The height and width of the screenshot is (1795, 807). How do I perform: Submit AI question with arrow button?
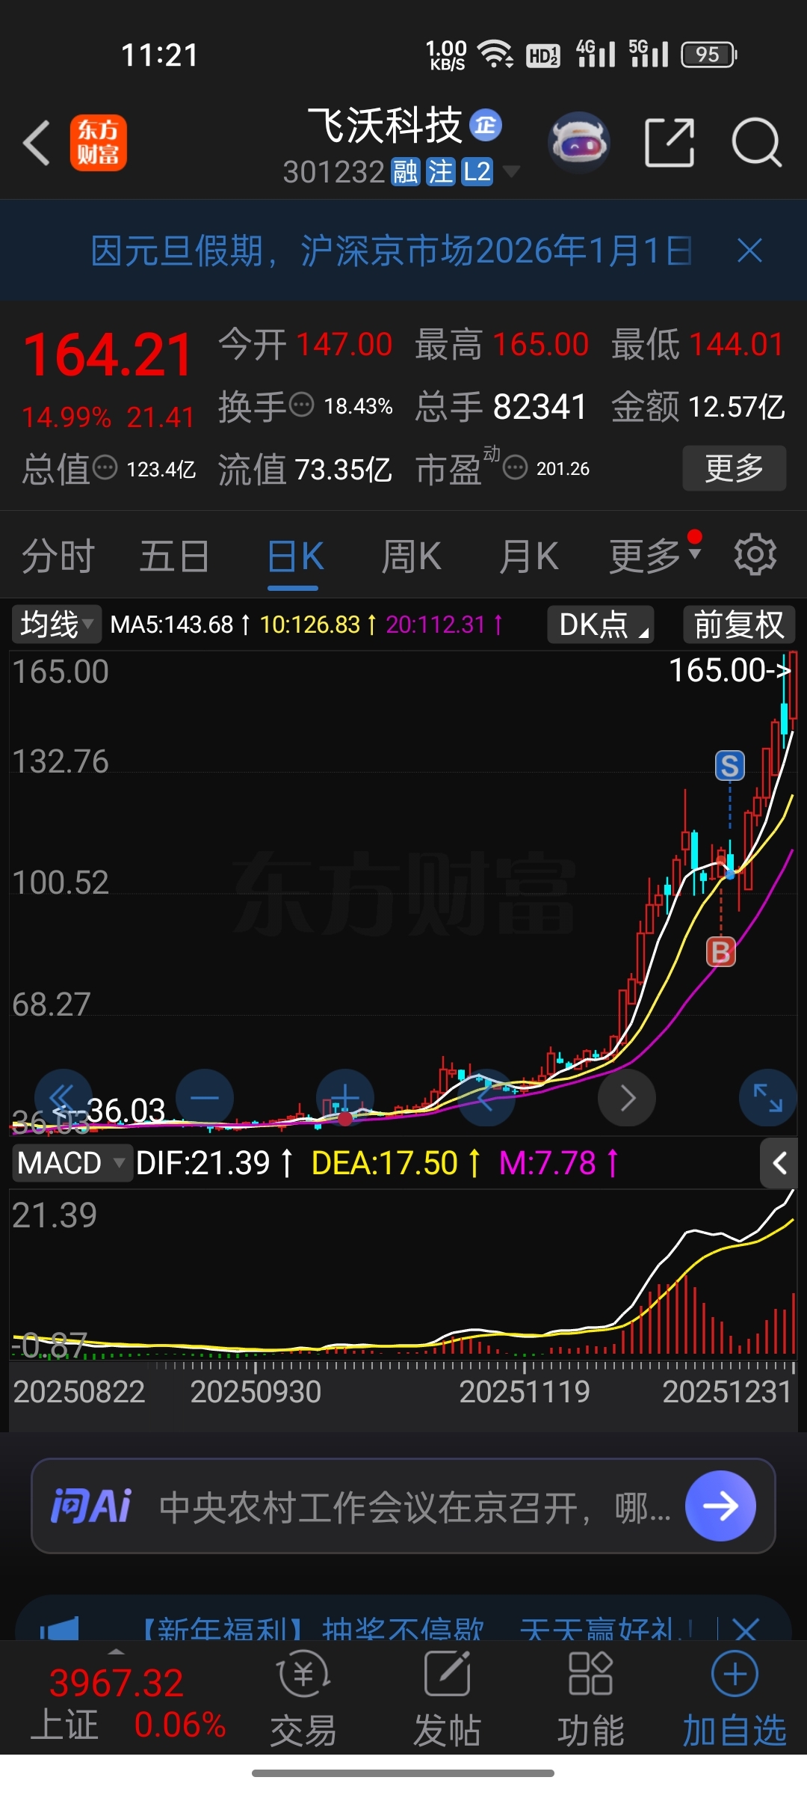pyautogui.click(x=720, y=1506)
